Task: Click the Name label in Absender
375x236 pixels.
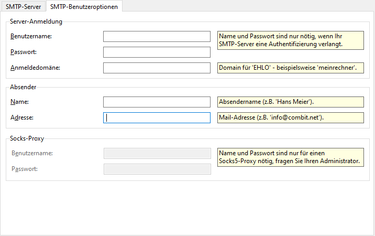Action: click(x=19, y=102)
